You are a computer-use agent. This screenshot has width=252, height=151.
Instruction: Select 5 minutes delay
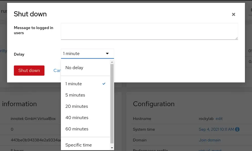point(85,95)
